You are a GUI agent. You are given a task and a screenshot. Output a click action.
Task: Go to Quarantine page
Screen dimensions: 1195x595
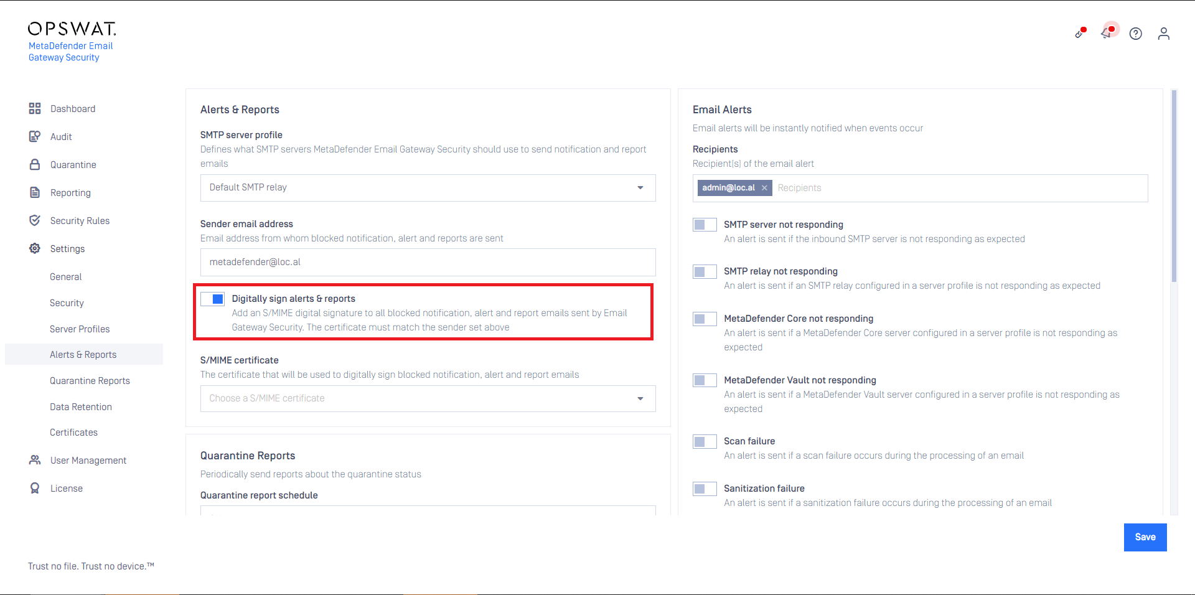[x=73, y=165]
